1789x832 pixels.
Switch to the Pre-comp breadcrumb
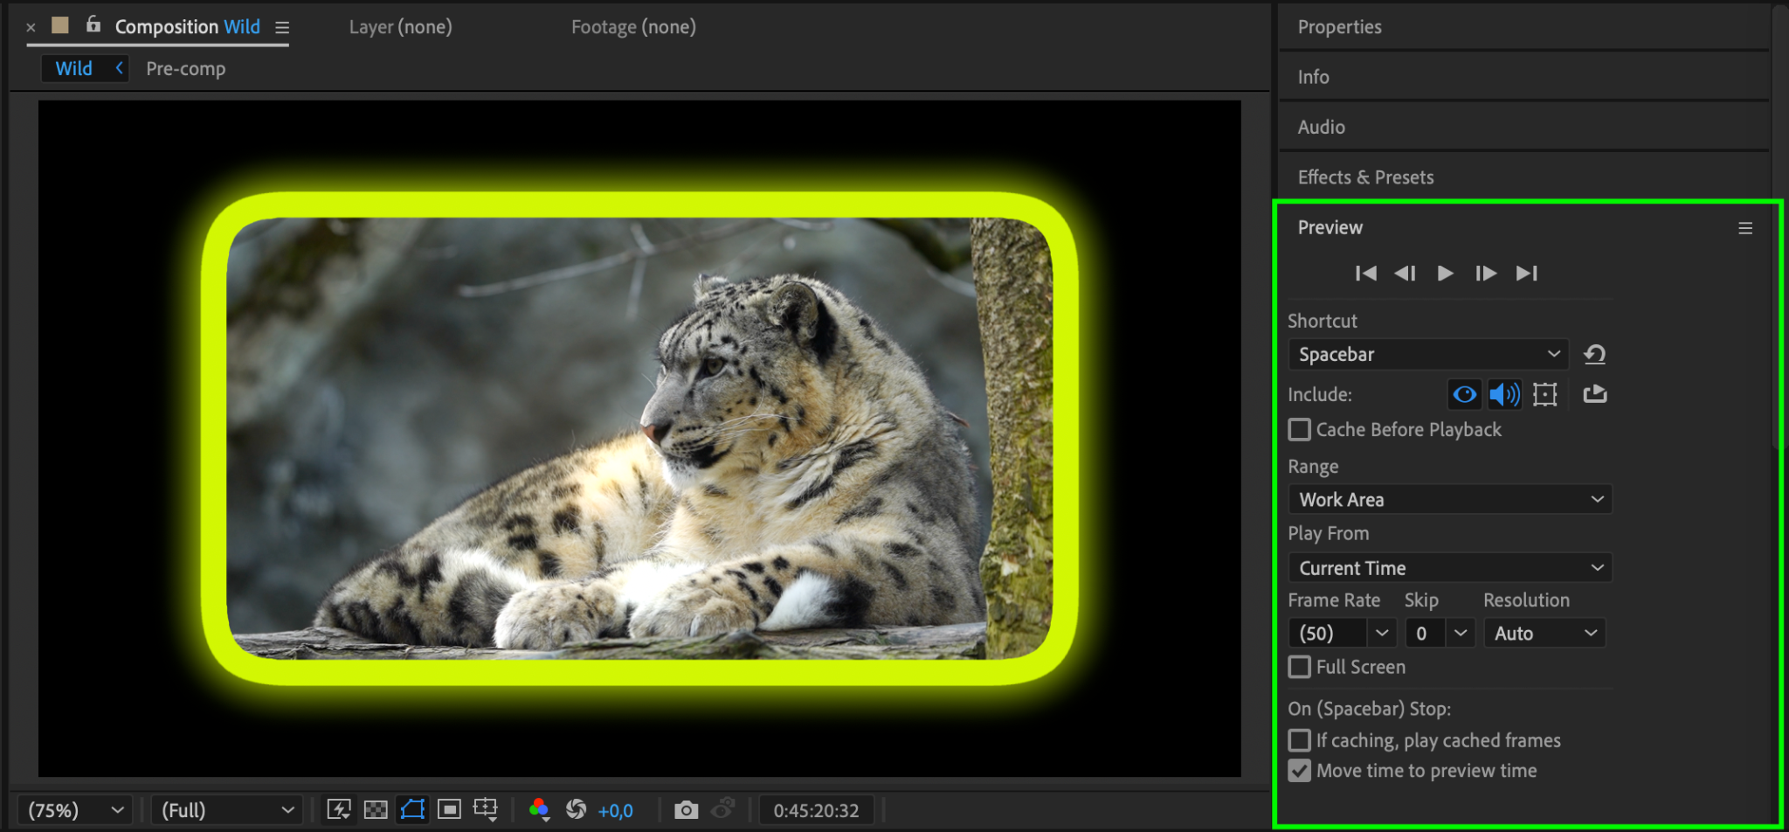coord(185,69)
